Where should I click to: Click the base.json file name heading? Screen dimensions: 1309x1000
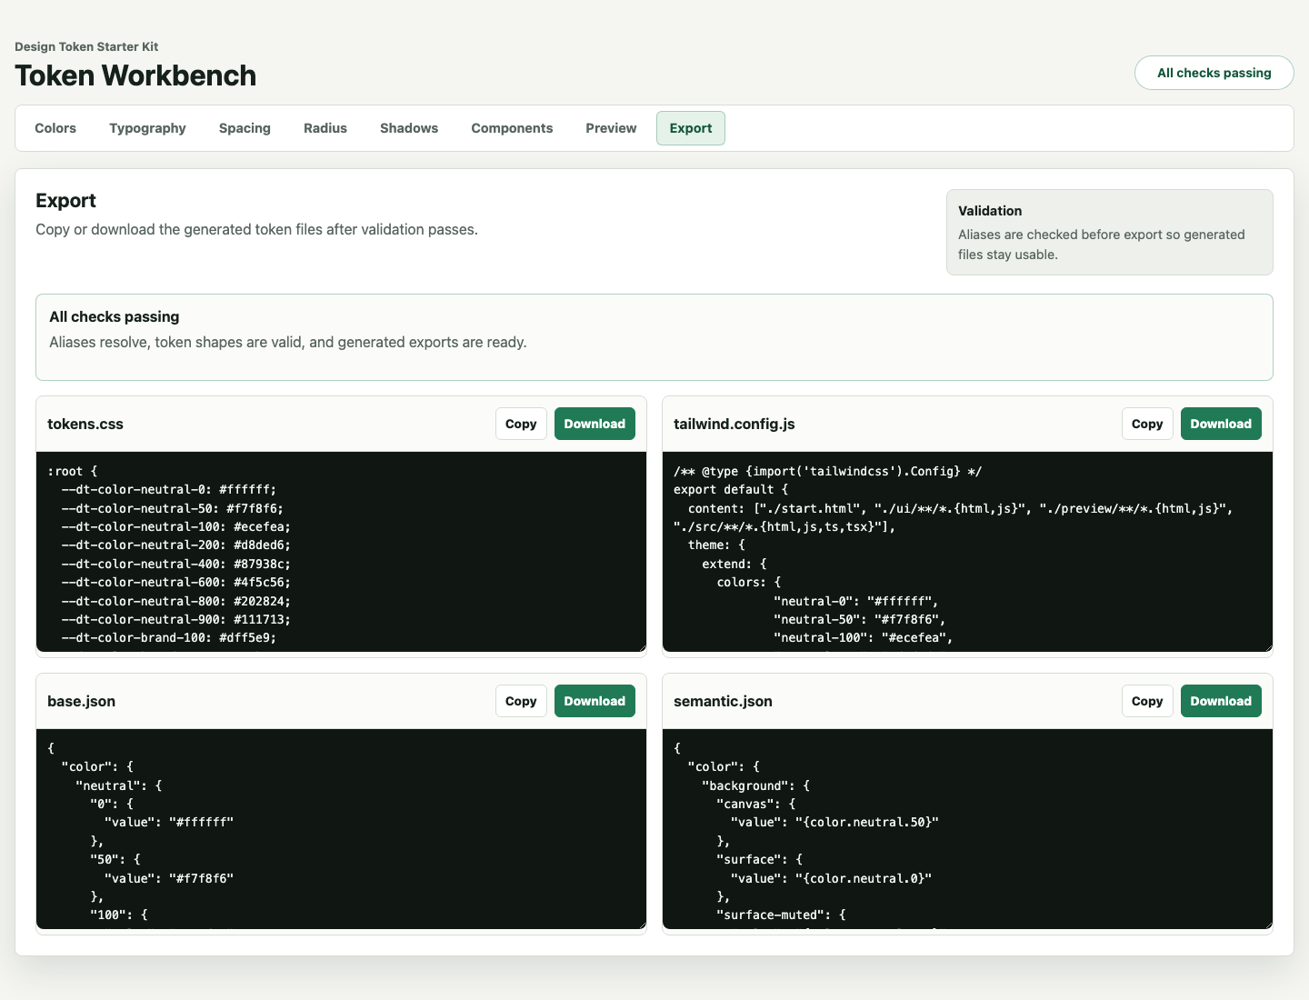(x=81, y=701)
